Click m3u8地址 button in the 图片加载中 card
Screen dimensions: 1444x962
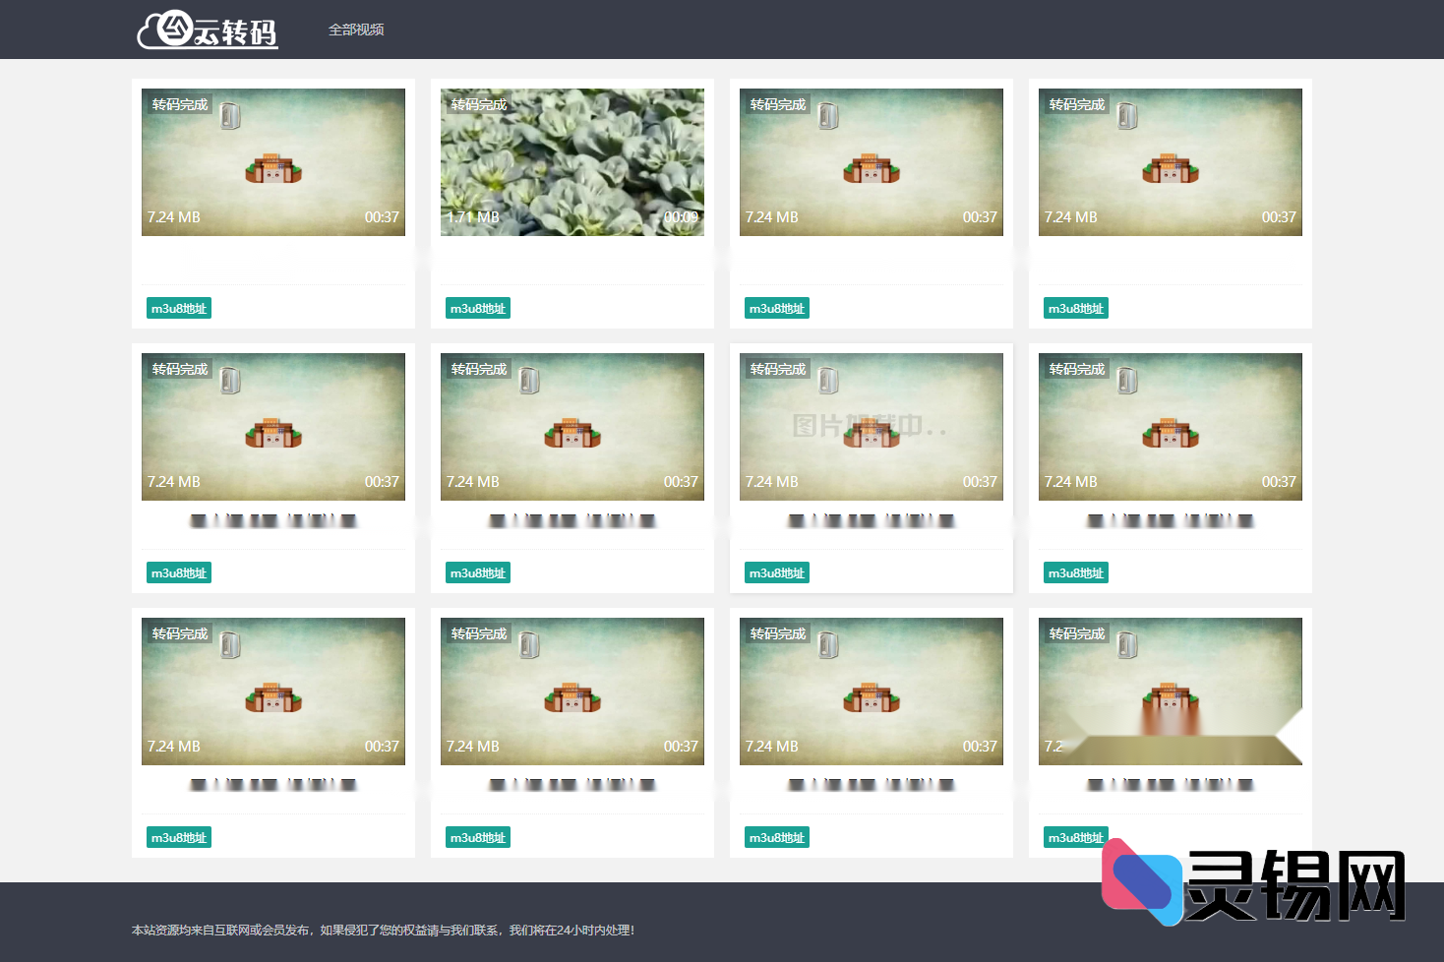point(777,573)
